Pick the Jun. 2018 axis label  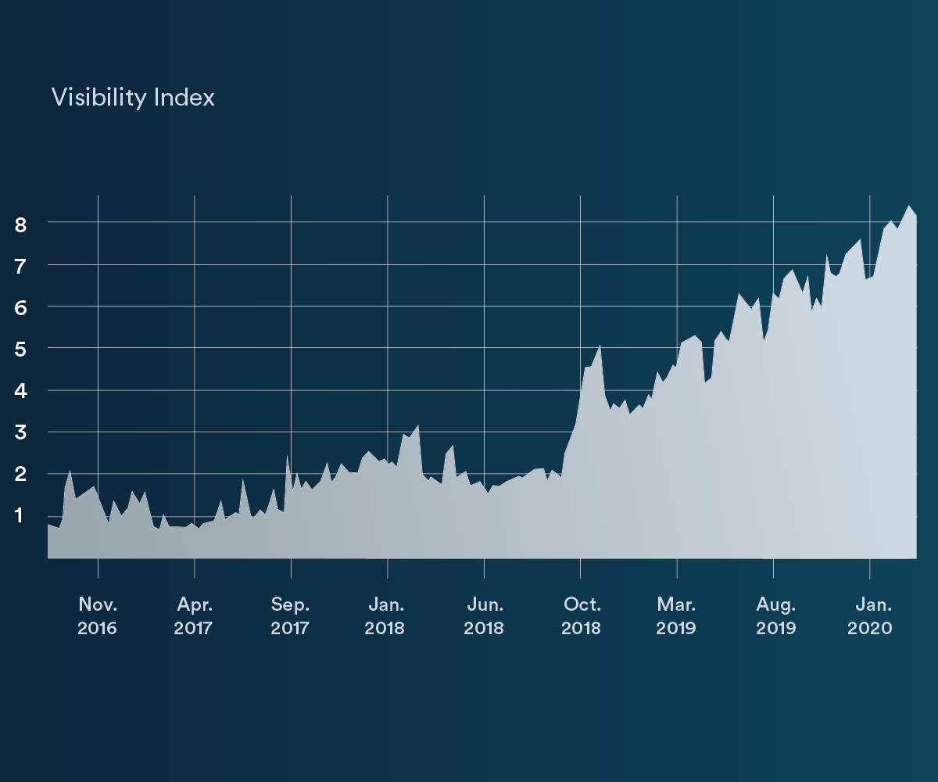484,616
